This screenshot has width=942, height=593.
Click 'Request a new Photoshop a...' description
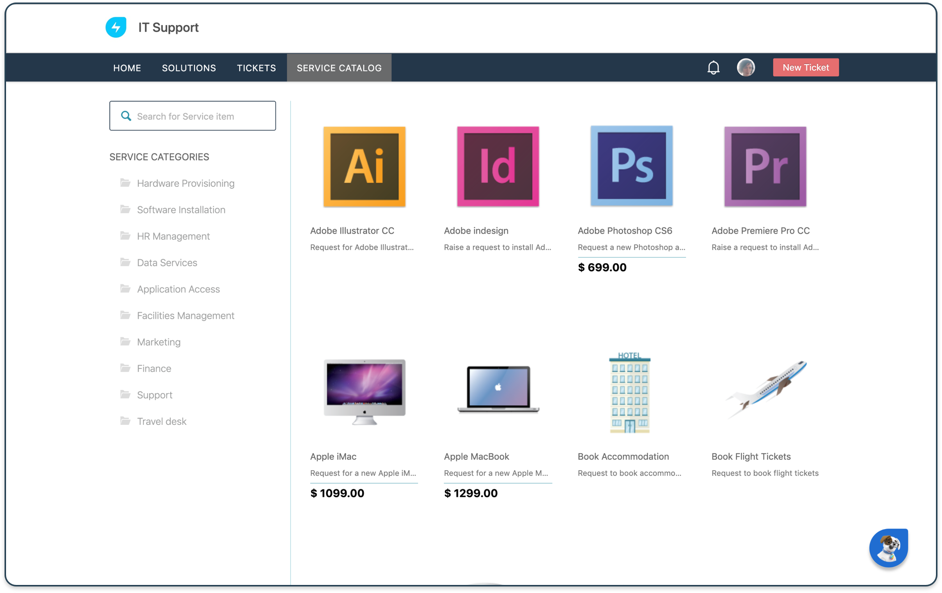[x=631, y=247]
